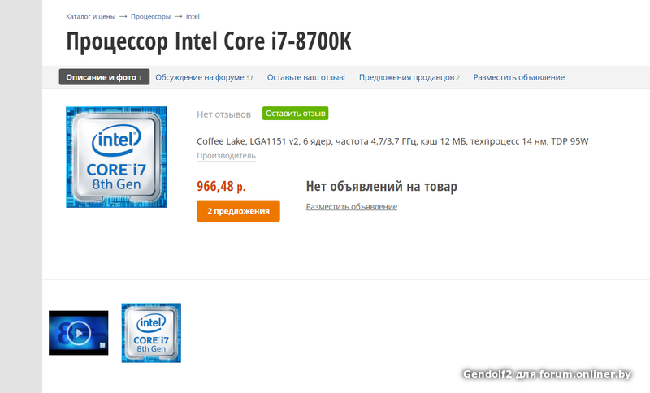Click the 966,48 р. price
Screen dimensions: 650x393
point(221,187)
